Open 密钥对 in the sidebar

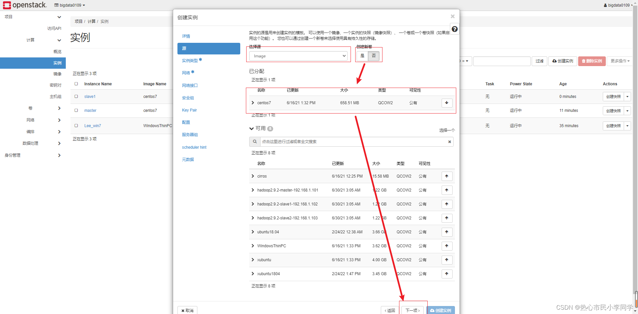55,85
